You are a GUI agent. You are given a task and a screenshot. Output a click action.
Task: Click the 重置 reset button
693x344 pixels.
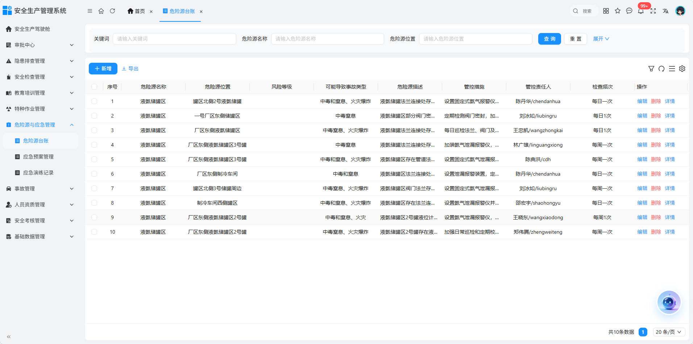pyautogui.click(x=576, y=39)
